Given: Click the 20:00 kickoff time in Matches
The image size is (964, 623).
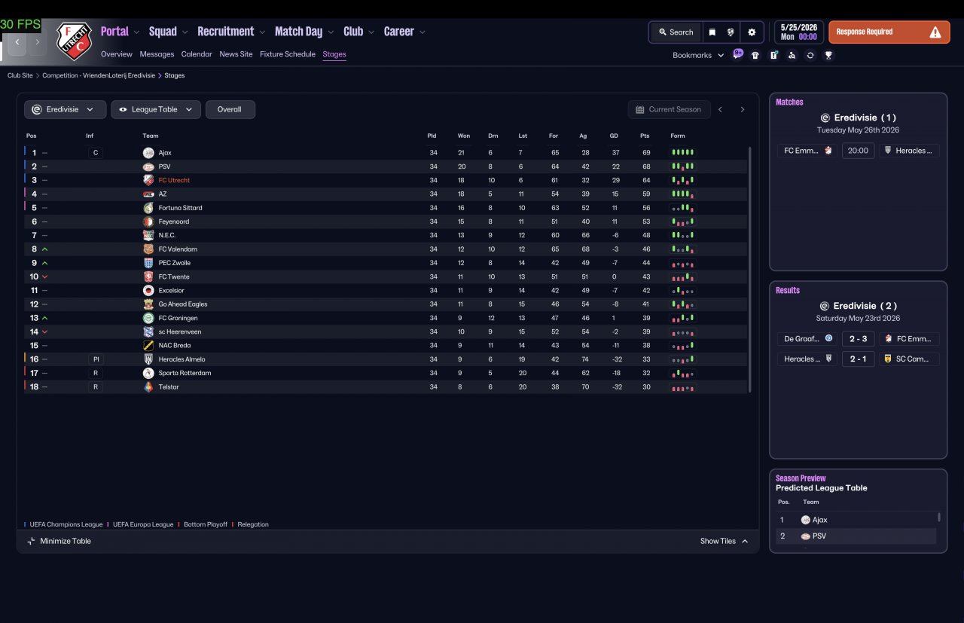Looking at the screenshot, I should pyautogui.click(x=858, y=151).
